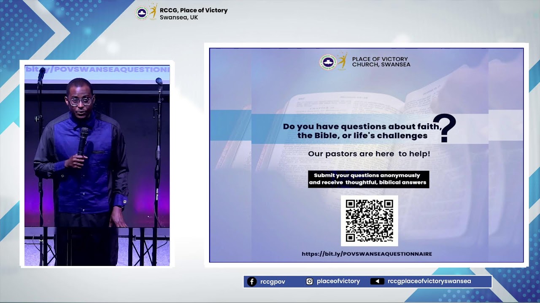Click the 'rccgplaceofvictoryswansea' YouTube handle
Image resolution: width=540 pixels, height=303 pixels.
point(429,281)
